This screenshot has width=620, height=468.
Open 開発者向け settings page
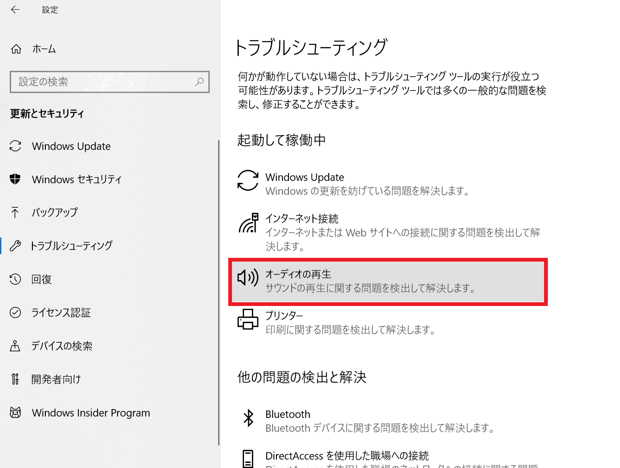(56, 379)
